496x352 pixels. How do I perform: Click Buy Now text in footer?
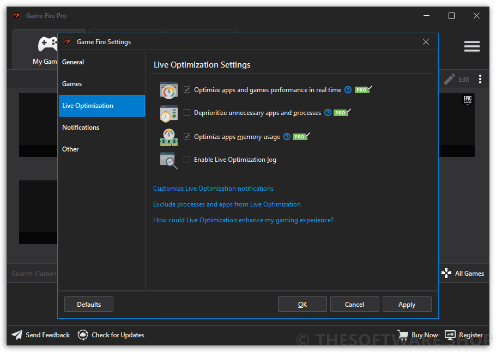(x=425, y=335)
